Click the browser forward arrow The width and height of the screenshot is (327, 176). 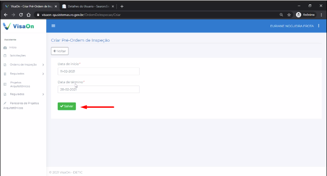[13, 15]
